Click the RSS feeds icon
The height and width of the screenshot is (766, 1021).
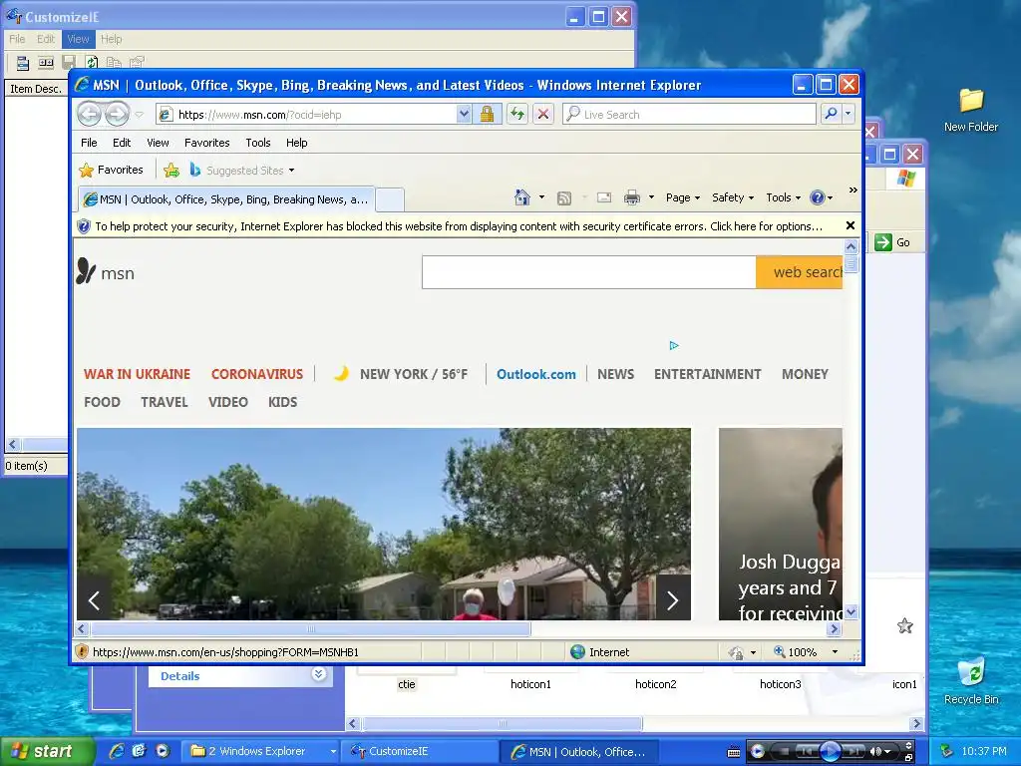tap(564, 198)
